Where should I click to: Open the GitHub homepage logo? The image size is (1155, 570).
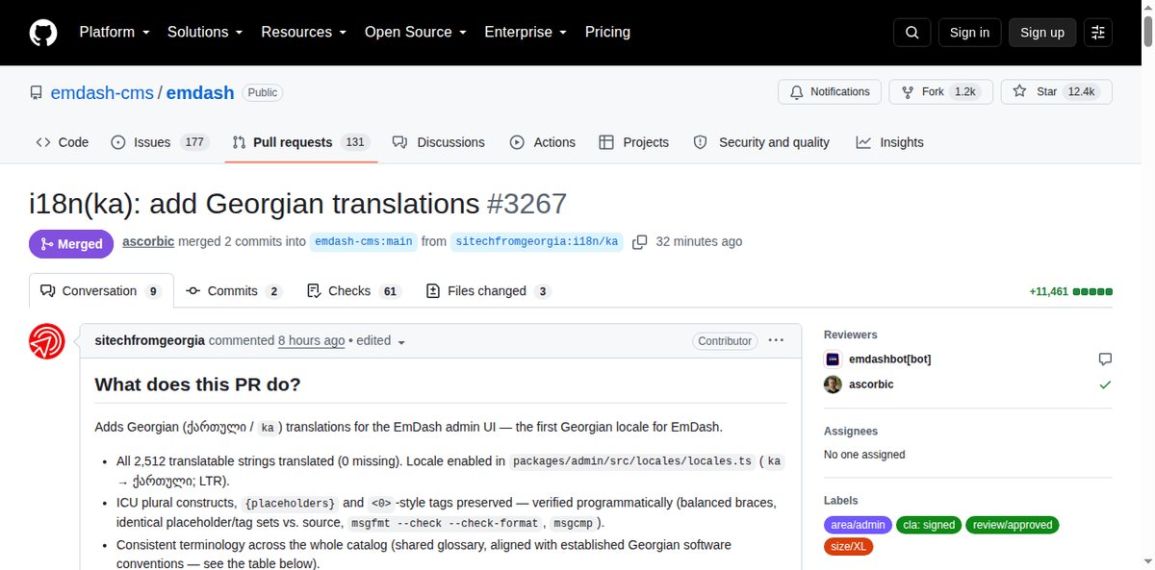click(42, 33)
